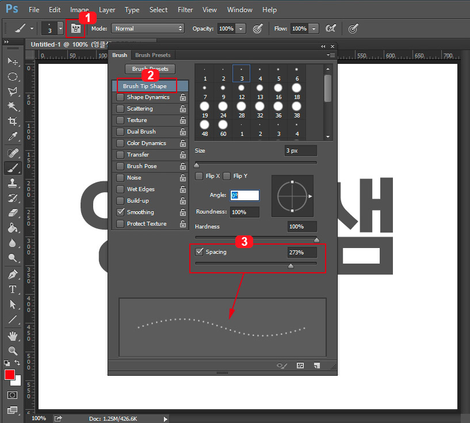Image resolution: width=470 pixels, height=423 pixels.
Task: Toggle the Spacing checkbox
Action: [x=199, y=252]
